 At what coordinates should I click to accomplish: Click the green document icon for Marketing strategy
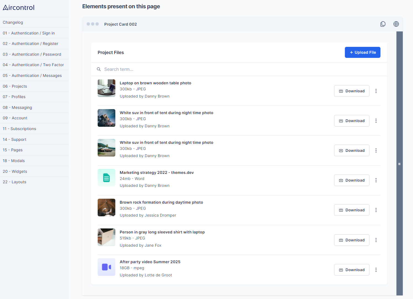pyautogui.click(x=106, y=177)
